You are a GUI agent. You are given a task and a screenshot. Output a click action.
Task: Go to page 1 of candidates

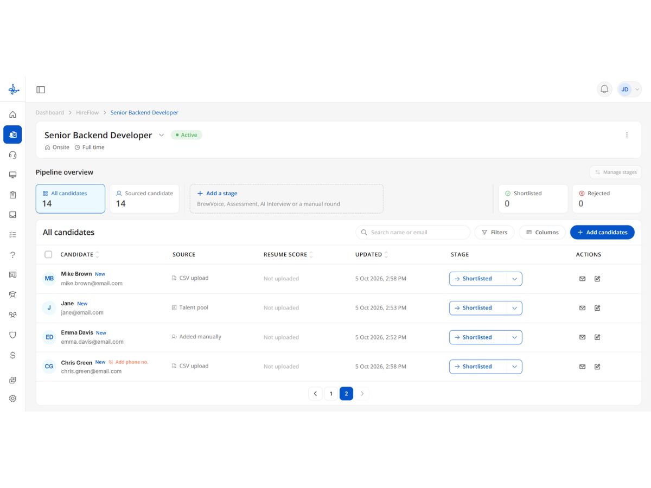click(x=331, y=394)
